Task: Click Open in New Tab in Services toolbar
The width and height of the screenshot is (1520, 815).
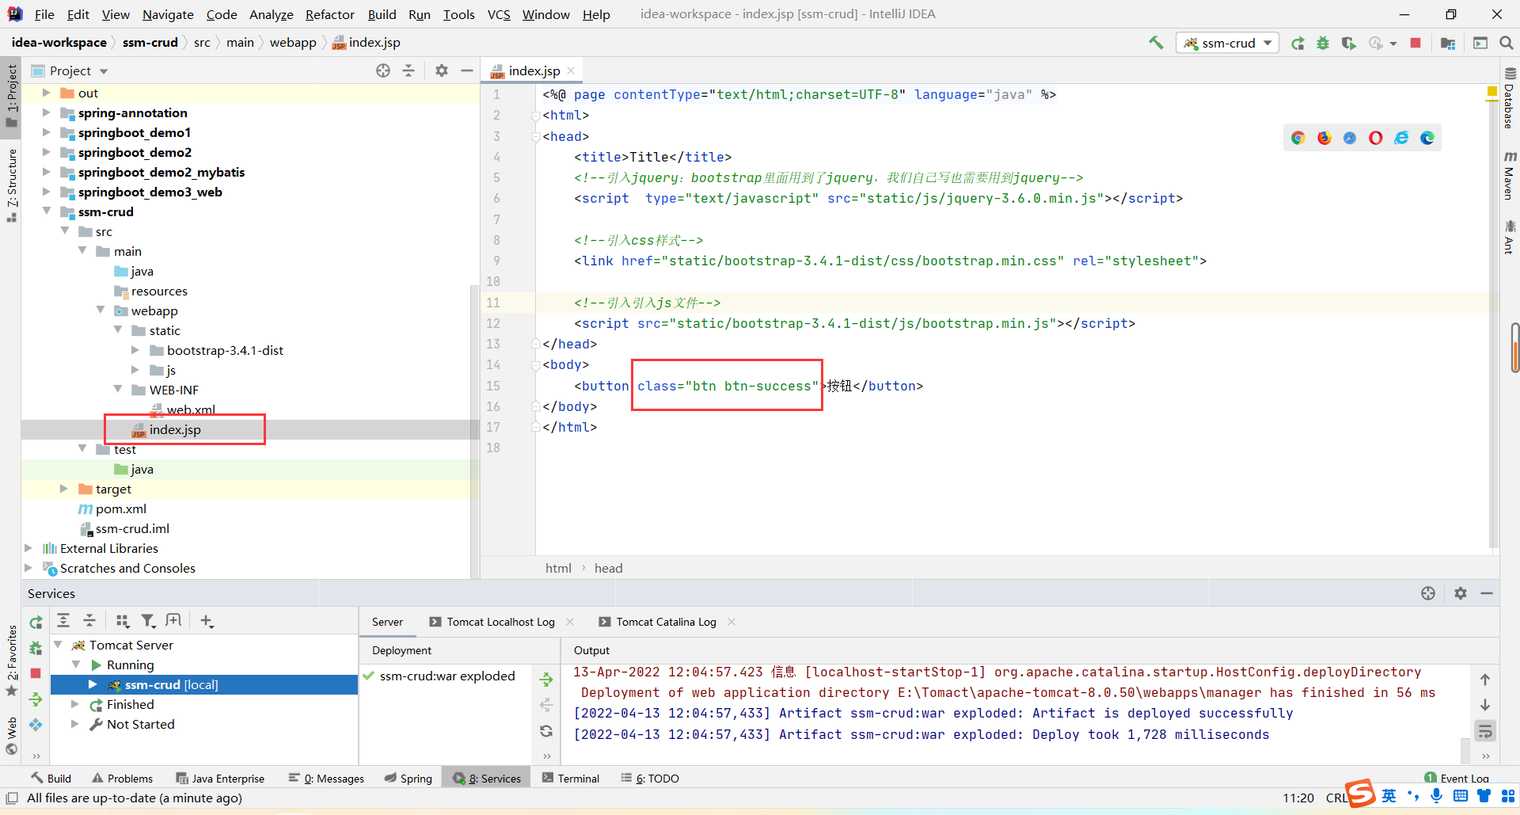Action: point(174,621)
